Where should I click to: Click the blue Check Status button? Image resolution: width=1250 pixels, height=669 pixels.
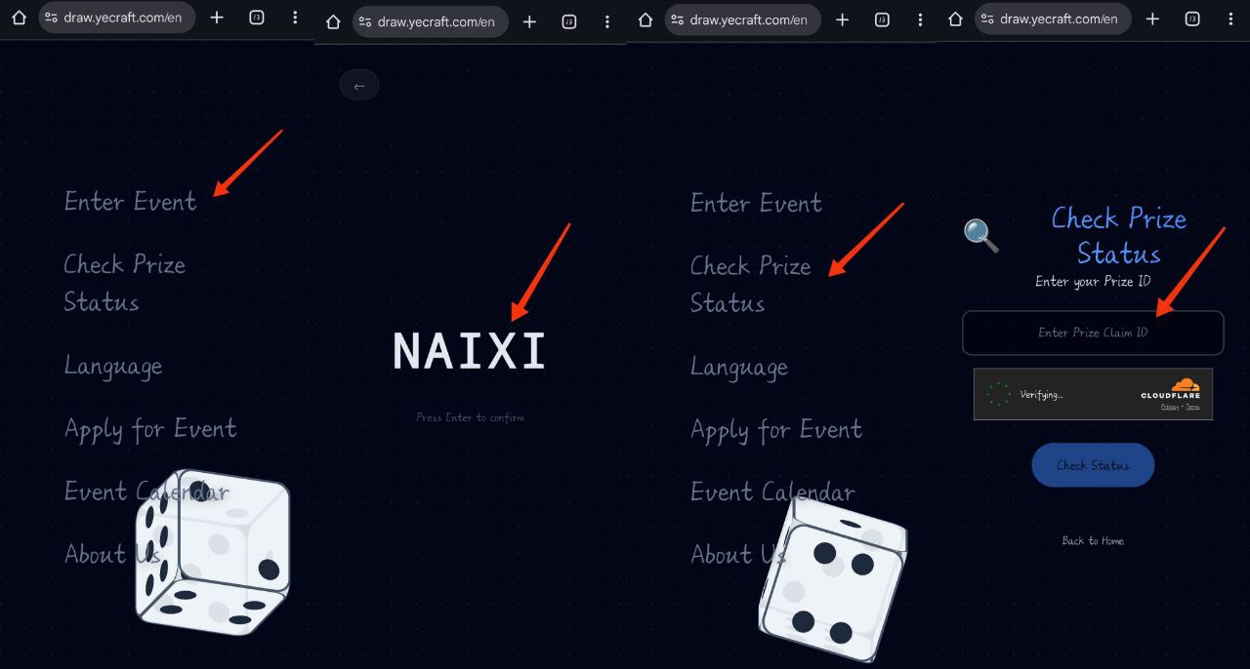pos(1093,465)
